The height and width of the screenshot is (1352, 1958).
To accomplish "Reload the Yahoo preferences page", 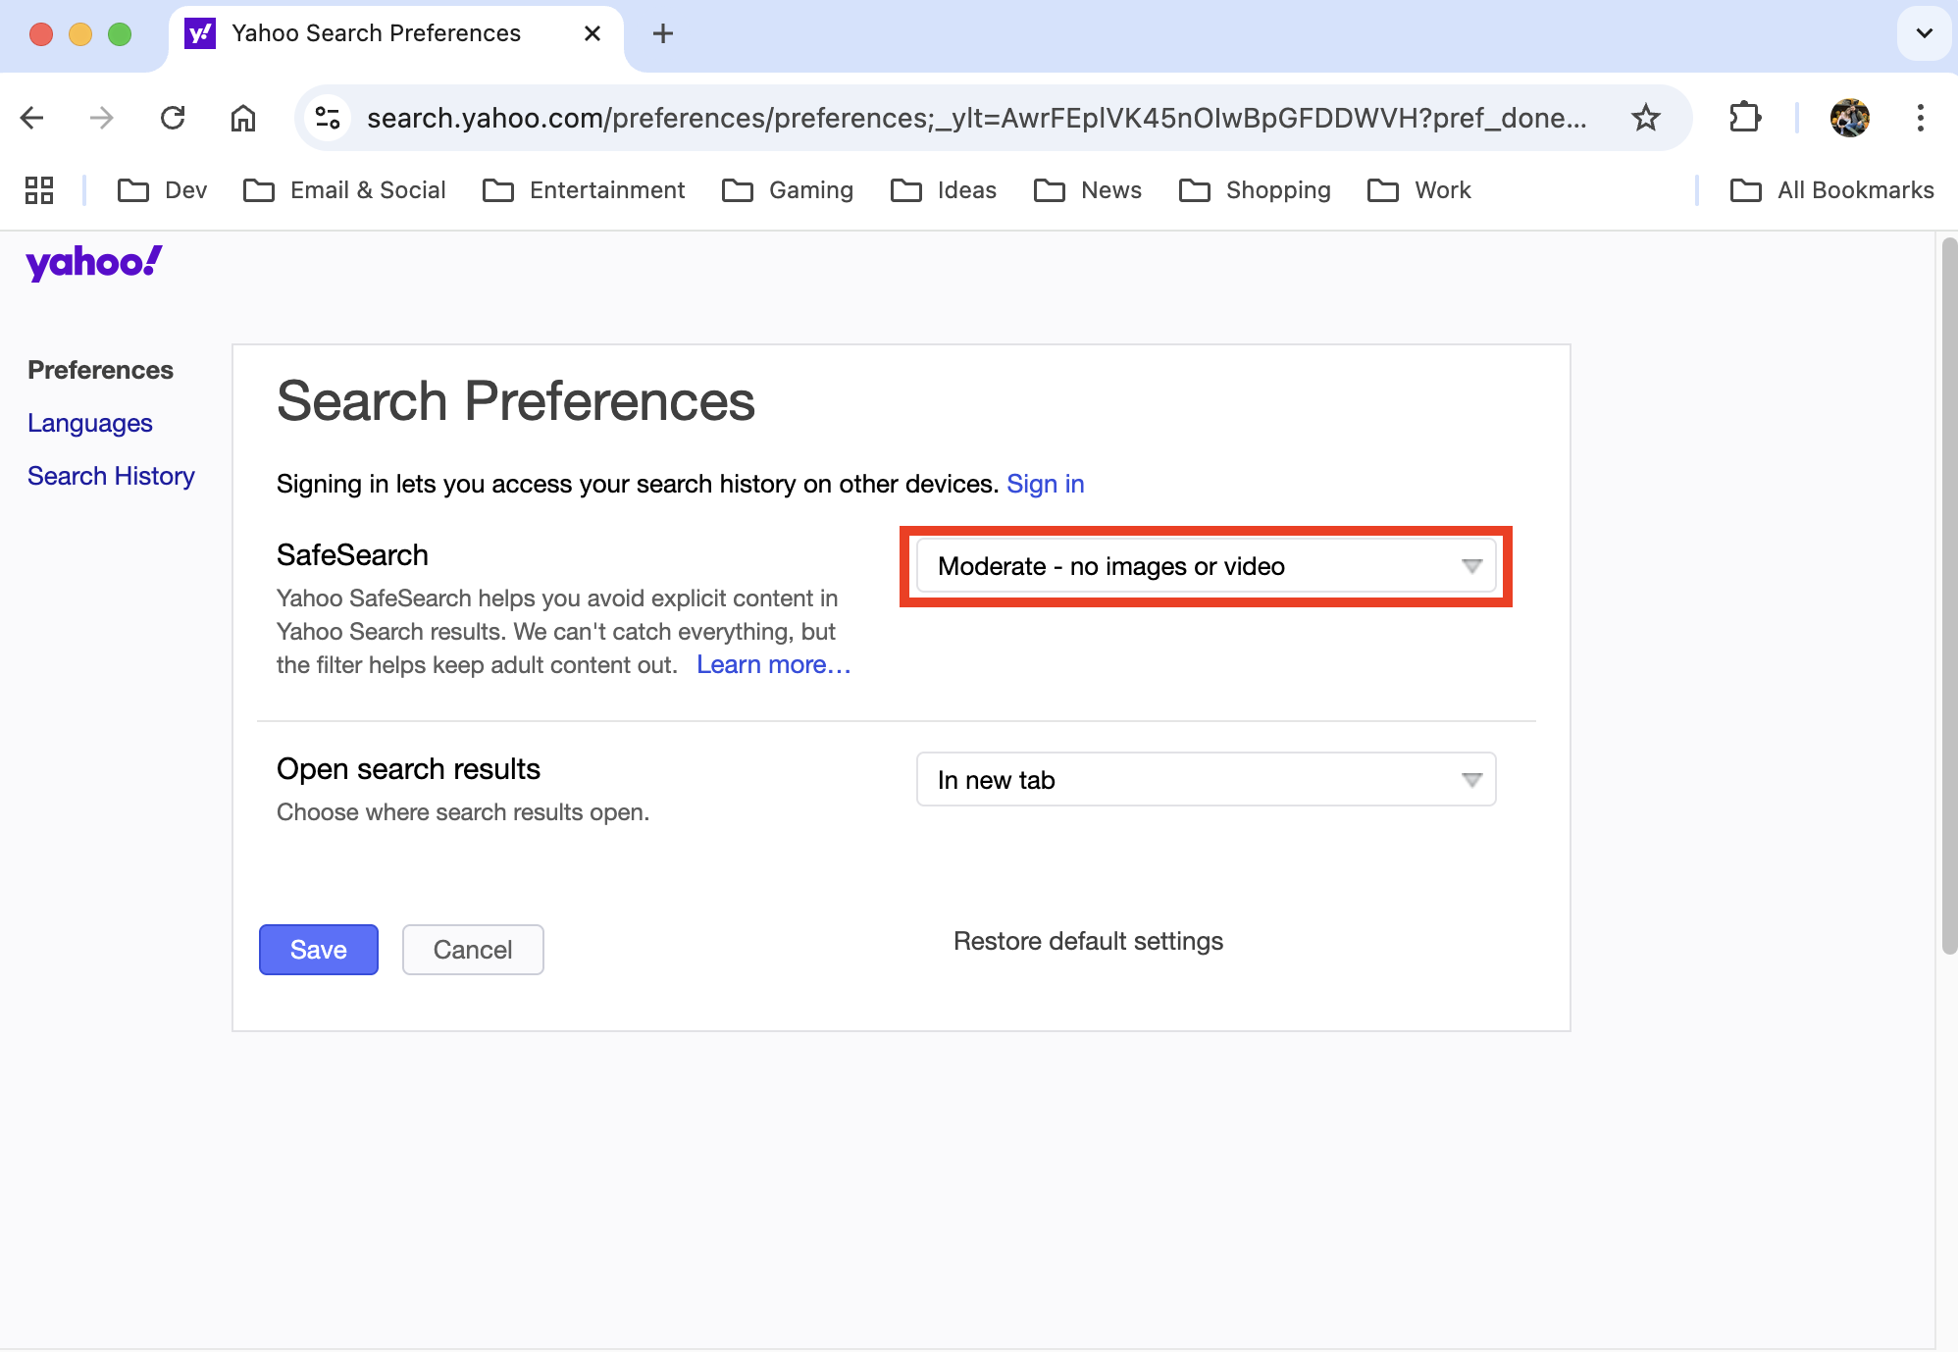I will (x=173, y=119).
